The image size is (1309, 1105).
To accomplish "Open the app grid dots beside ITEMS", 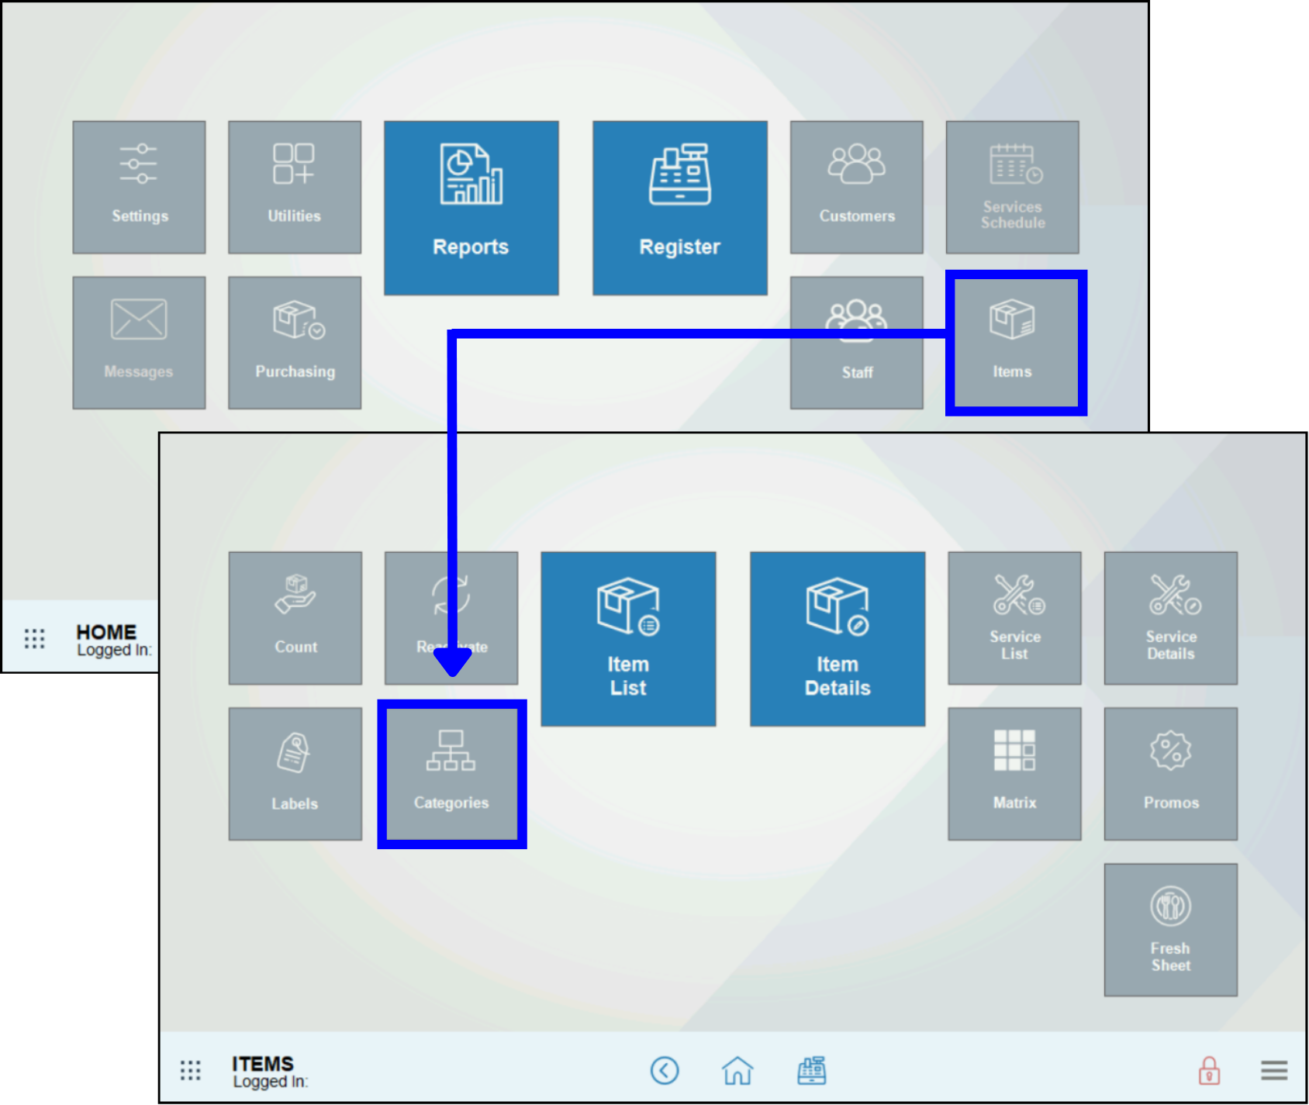I will pyautogui.click(x=190, y=1071).
